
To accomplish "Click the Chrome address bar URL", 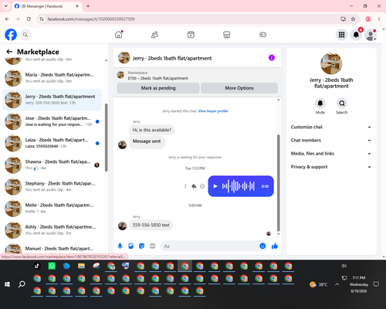I will (91, 19).
